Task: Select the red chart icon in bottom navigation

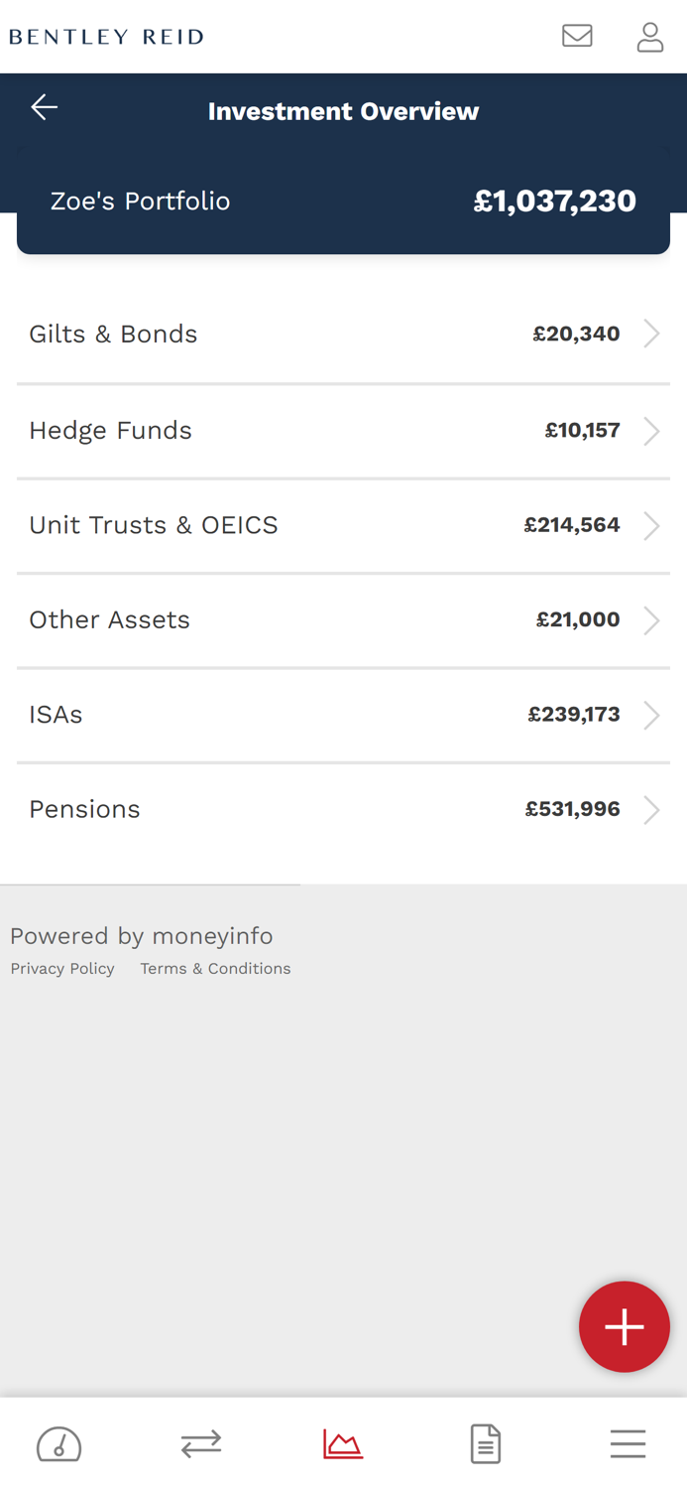Action: coord(343,1443)
